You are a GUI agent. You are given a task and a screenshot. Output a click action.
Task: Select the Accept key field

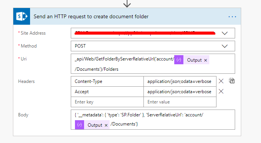107,92
